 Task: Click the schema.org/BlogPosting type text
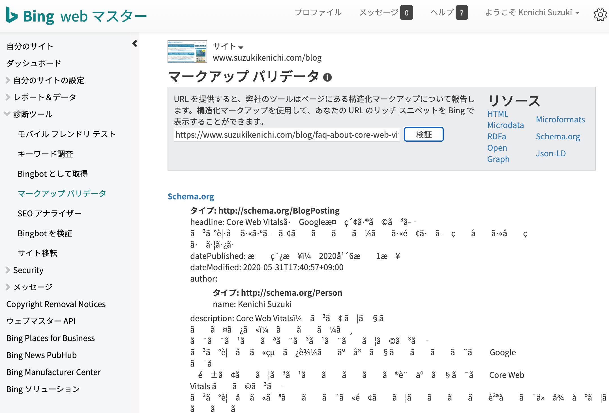click(x=279, y=210)
